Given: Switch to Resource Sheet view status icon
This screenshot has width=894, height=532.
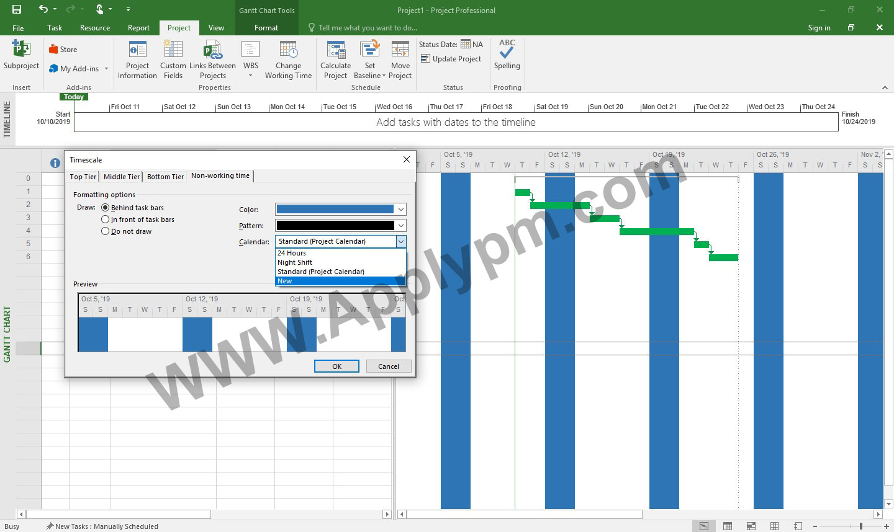Looking at the screenshot, I should click(774, 526).
